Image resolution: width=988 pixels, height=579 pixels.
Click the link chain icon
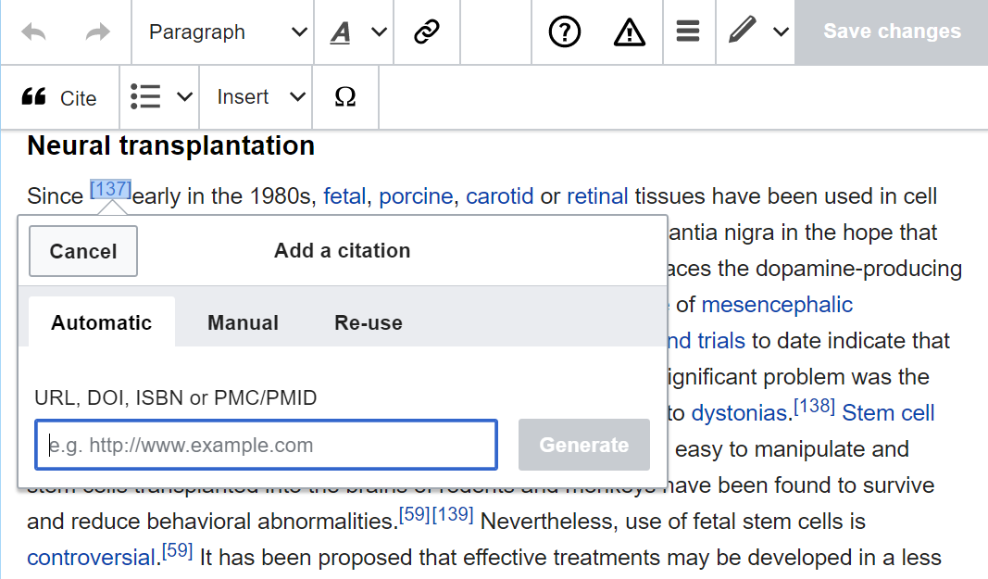(427, 31)
